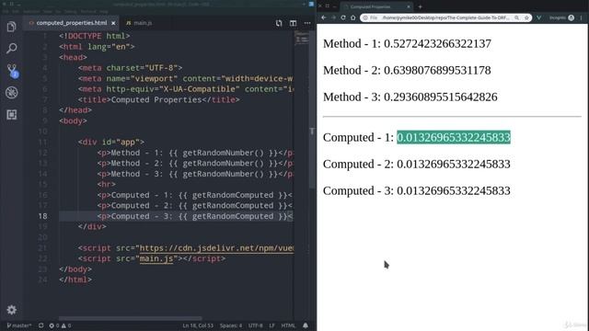Click the minimap in the code editor
Image resolution: width=589 pixels, height=331 pixels.
pyautogui.click(x=302, y=39)
